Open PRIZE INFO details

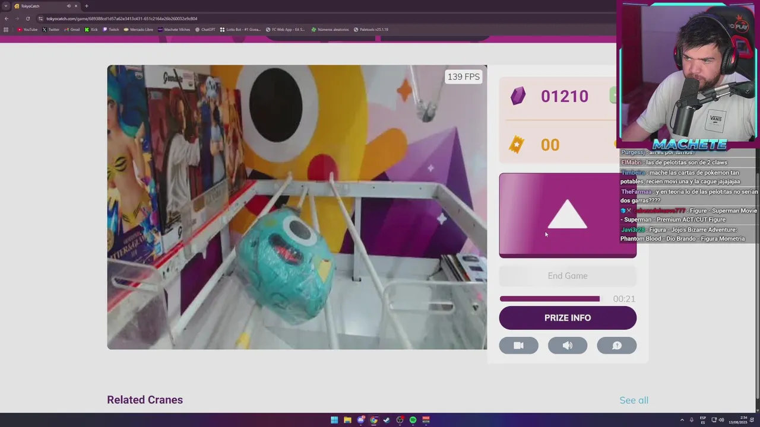click(x=567, y=318)
